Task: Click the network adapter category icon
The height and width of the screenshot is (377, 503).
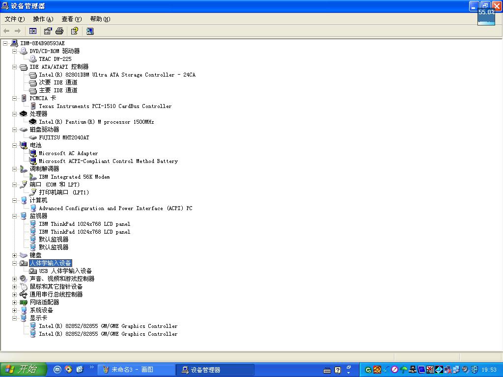Action: tap(24, 302)
